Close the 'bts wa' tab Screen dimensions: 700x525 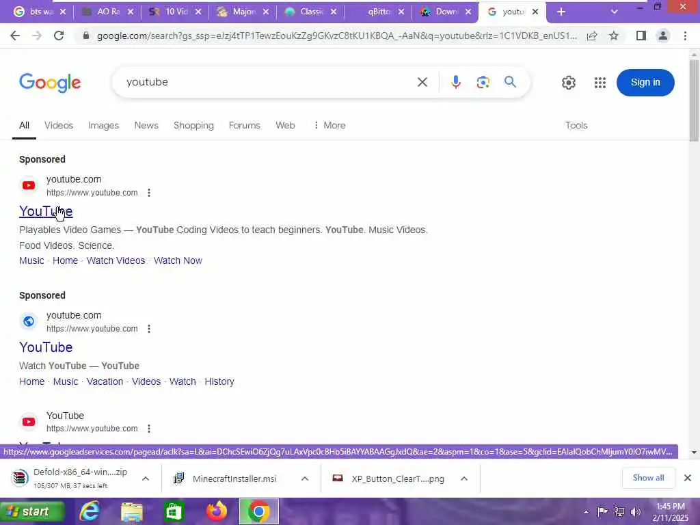click(63, 12)
